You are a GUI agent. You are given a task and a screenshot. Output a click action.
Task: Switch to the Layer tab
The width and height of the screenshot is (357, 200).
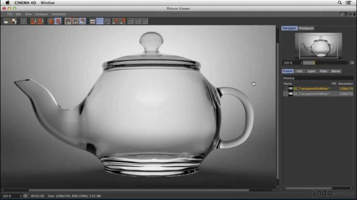311,71
